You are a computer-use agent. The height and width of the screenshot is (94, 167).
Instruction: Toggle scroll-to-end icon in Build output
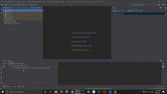163,67
